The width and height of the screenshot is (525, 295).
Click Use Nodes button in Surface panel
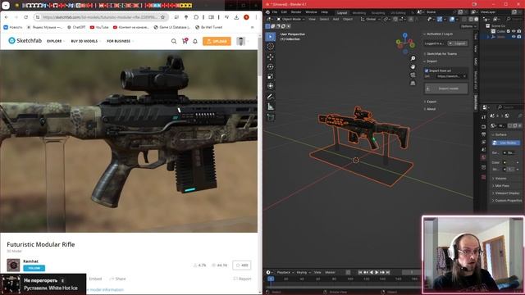coord(506,143)
